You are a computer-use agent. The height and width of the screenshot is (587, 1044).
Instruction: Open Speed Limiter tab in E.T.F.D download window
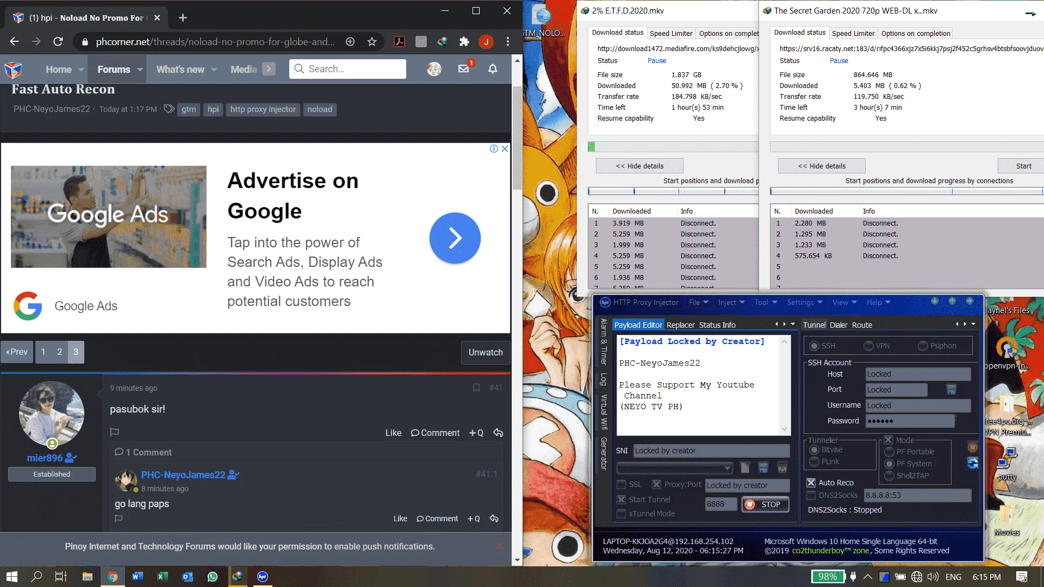point(671,33)
